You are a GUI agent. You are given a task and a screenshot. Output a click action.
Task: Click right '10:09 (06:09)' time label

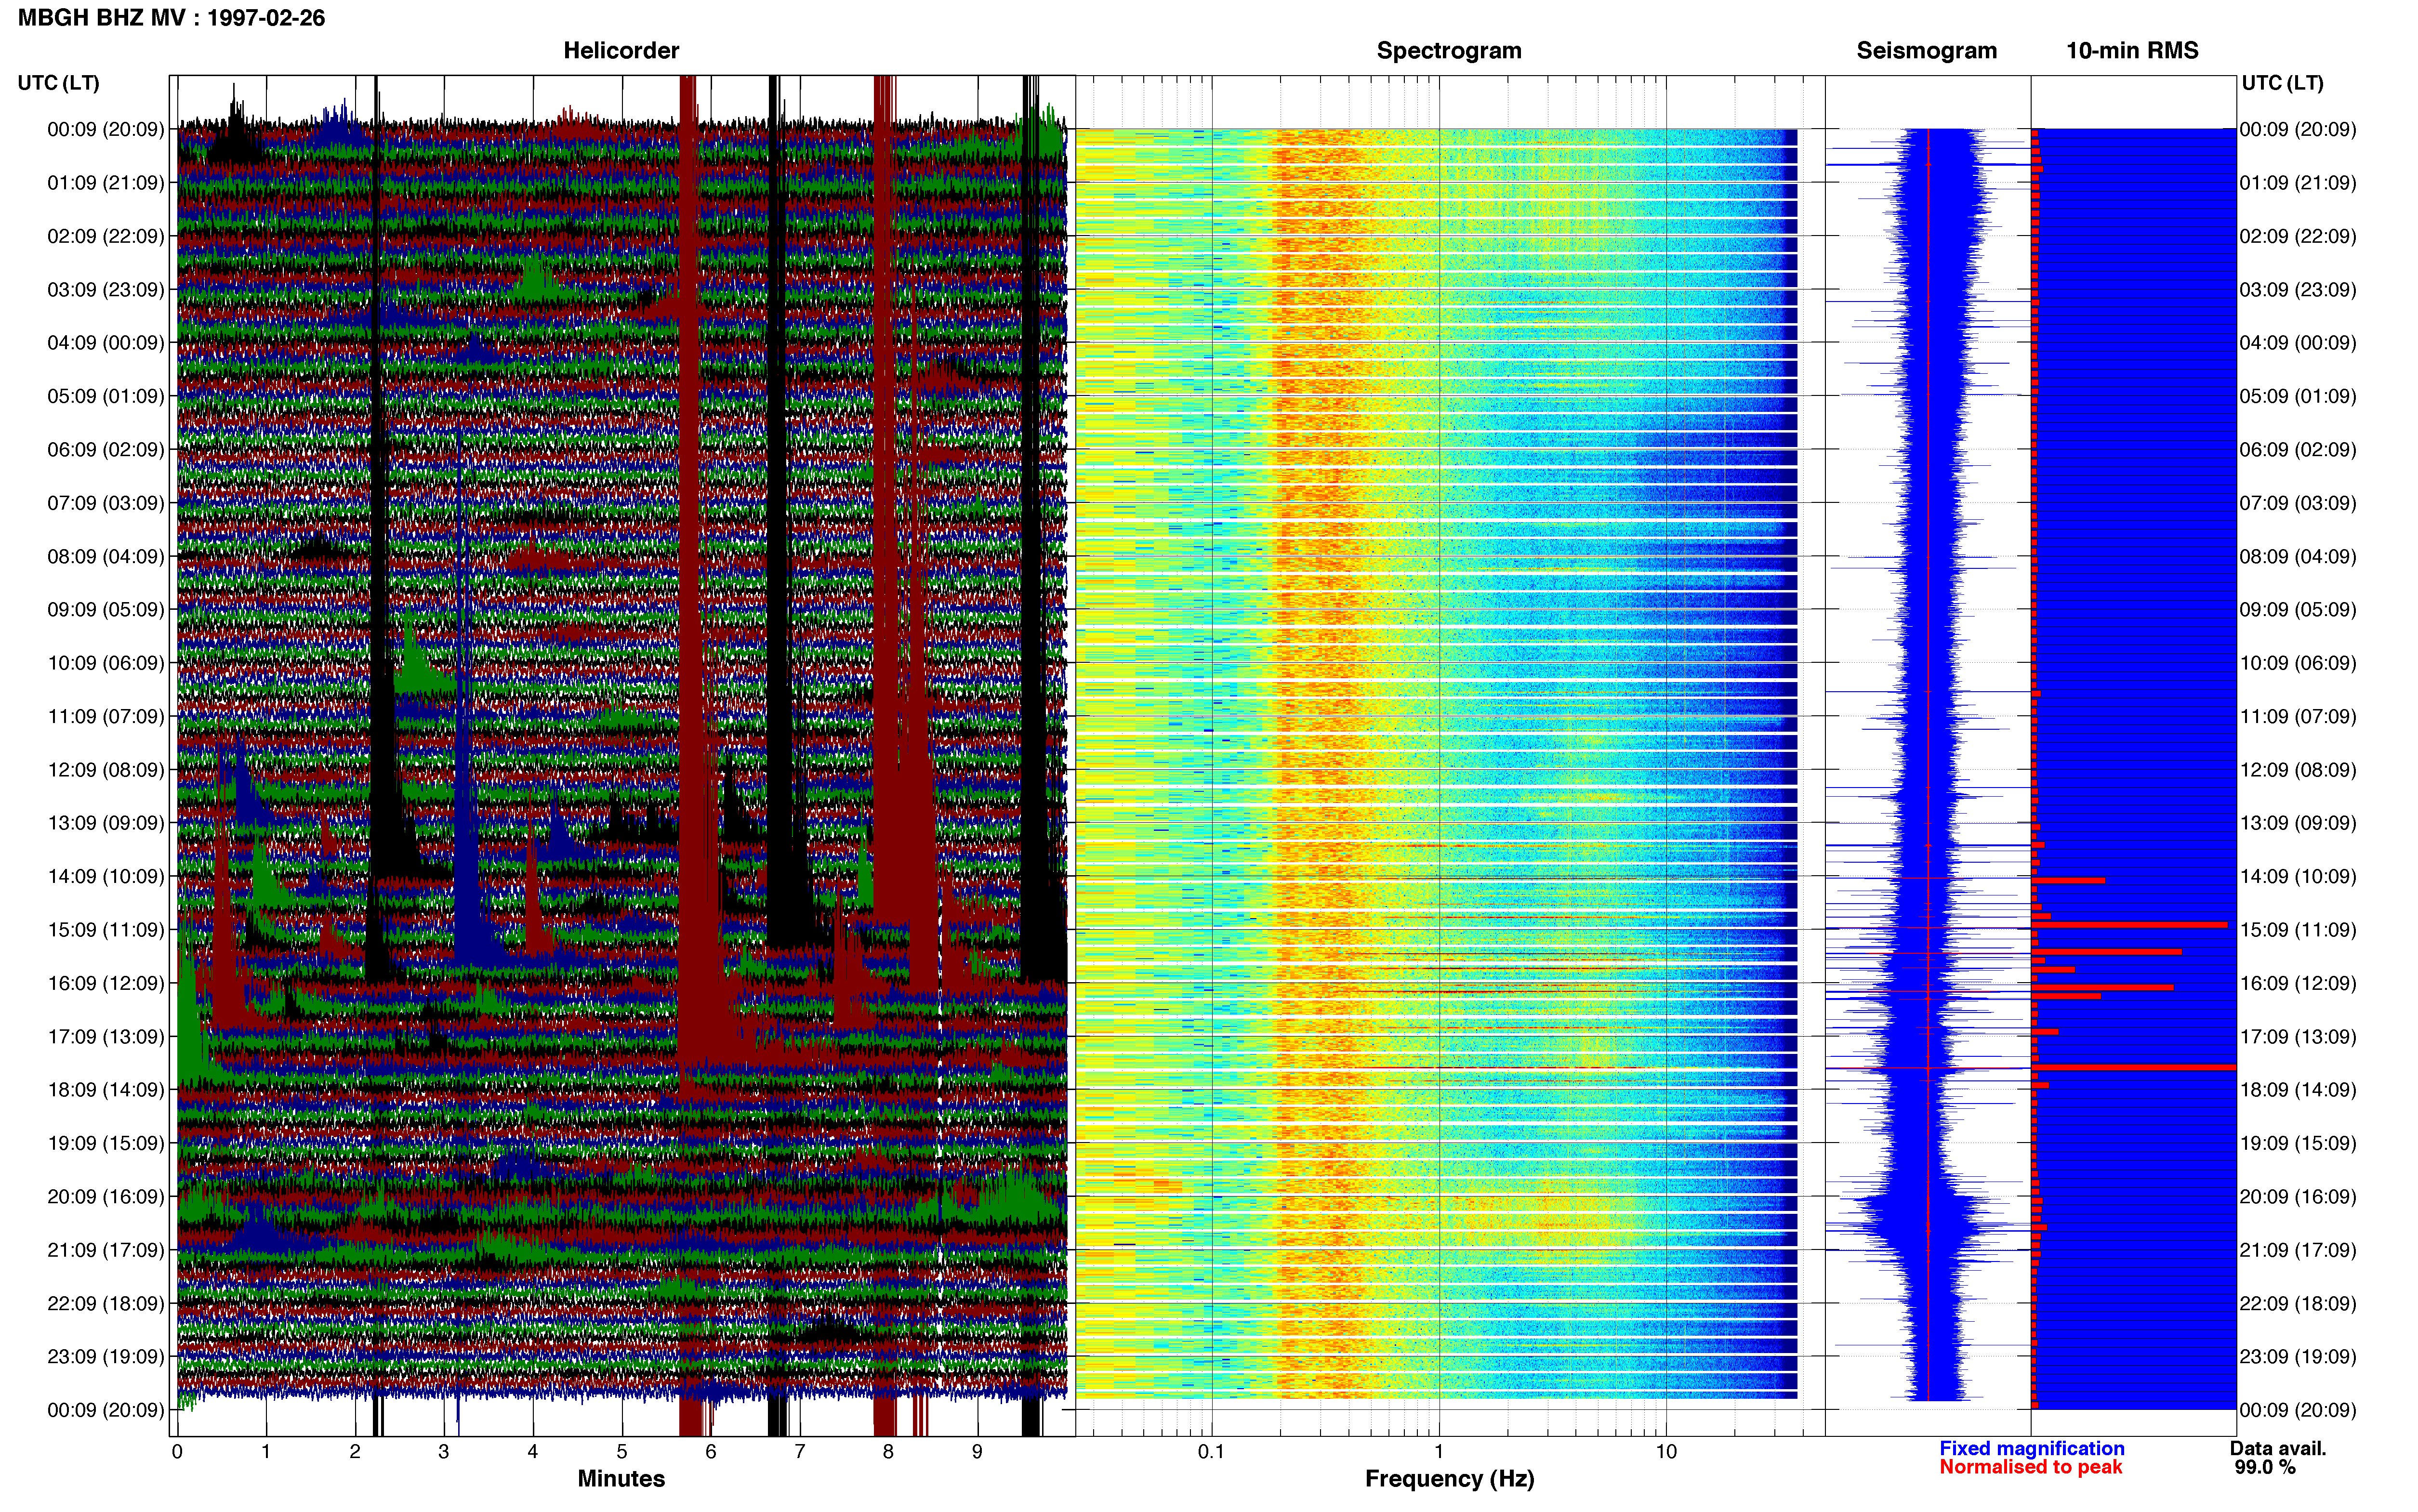click(x=2298, y=663)
